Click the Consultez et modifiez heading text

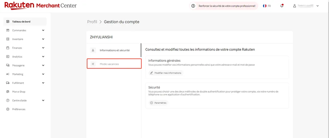(x=200, y=50)
